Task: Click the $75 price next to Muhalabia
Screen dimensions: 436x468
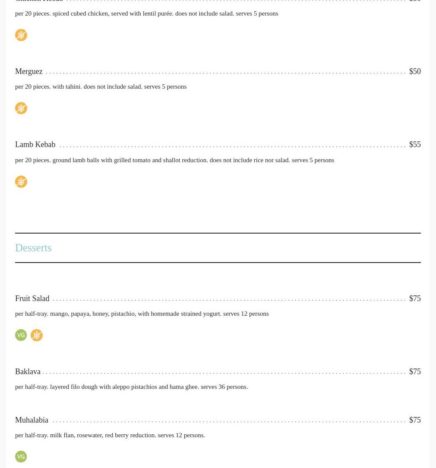Action: (415, 420)
